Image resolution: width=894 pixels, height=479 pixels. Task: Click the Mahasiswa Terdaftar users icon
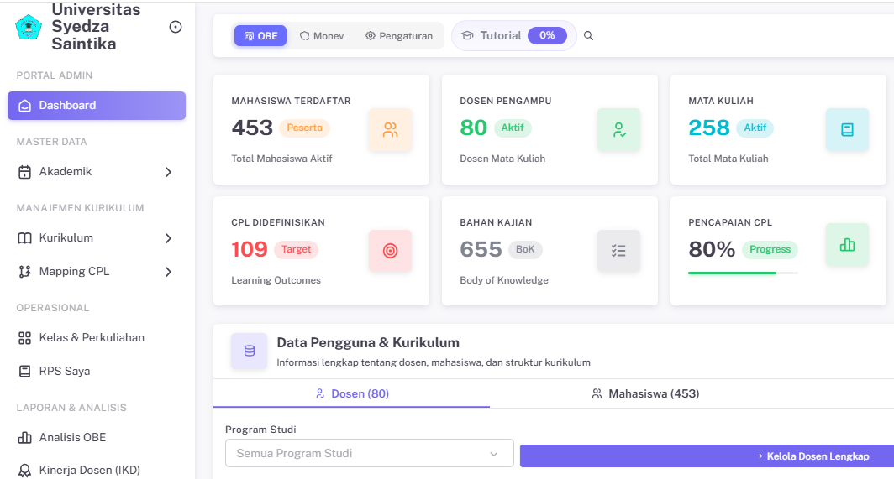(390, 130)
